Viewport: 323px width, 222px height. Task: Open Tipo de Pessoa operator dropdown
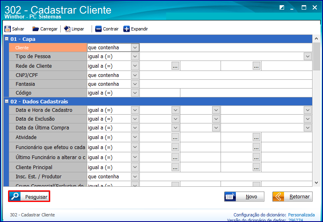click(135, 57)
